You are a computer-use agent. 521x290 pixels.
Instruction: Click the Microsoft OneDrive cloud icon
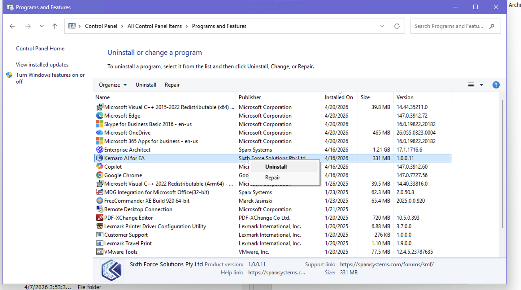click(x=100, y=133)
